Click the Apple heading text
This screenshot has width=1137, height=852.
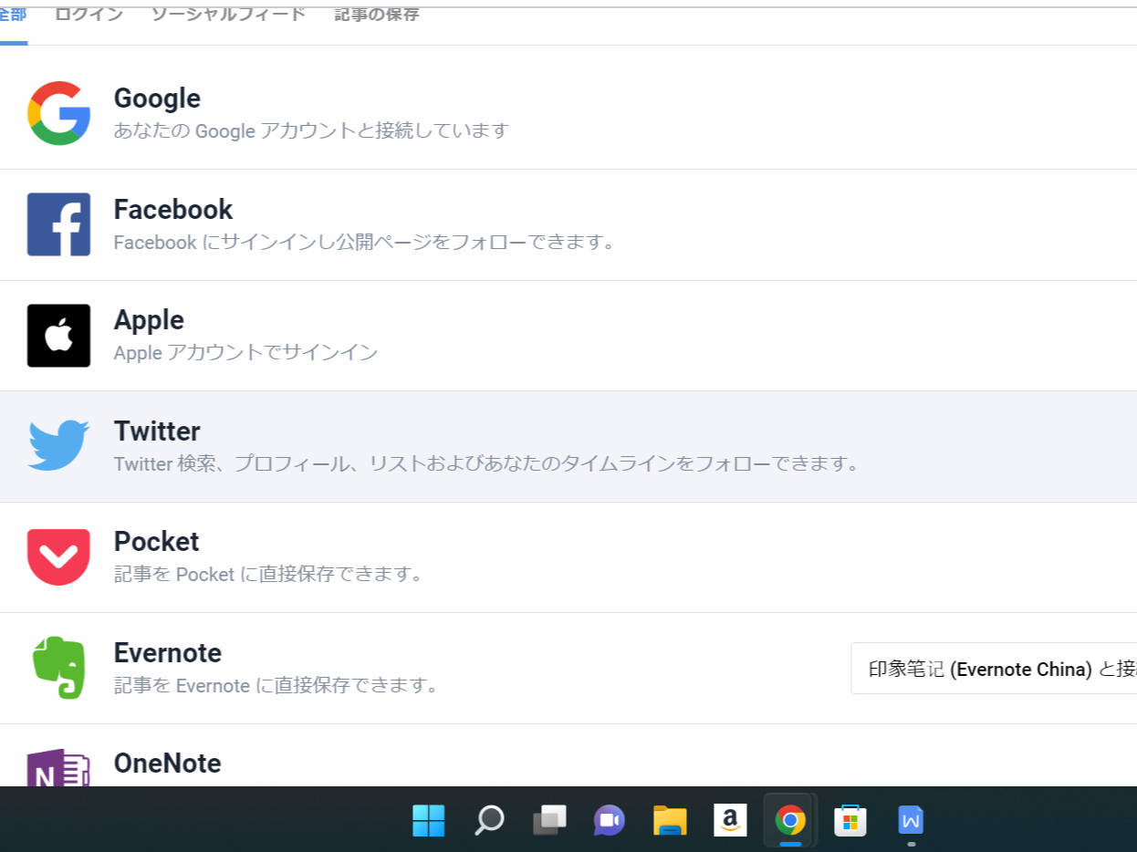pyautogui.click(x=149, y=320)
